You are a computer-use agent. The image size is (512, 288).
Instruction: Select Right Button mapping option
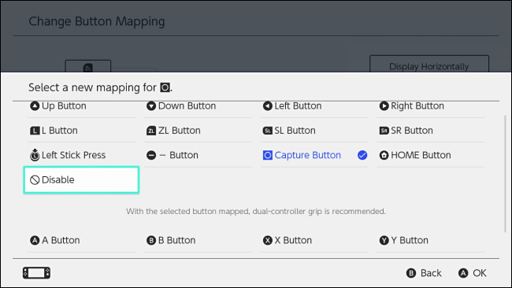(430, 106)
